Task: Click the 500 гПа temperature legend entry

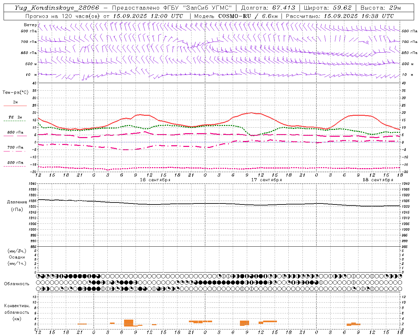Action: tap(15, 163)
